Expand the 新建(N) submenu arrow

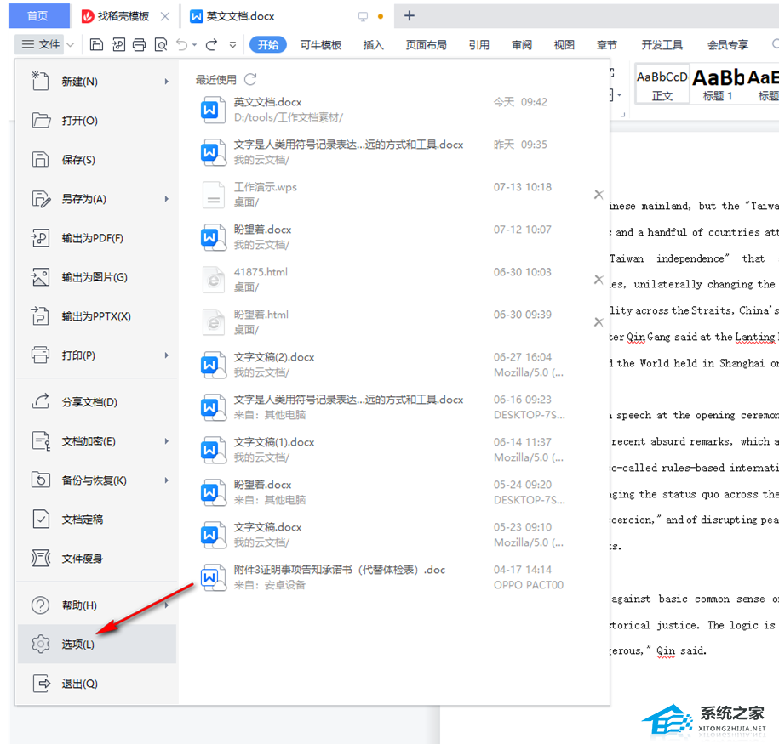click(x=167, y=82)
